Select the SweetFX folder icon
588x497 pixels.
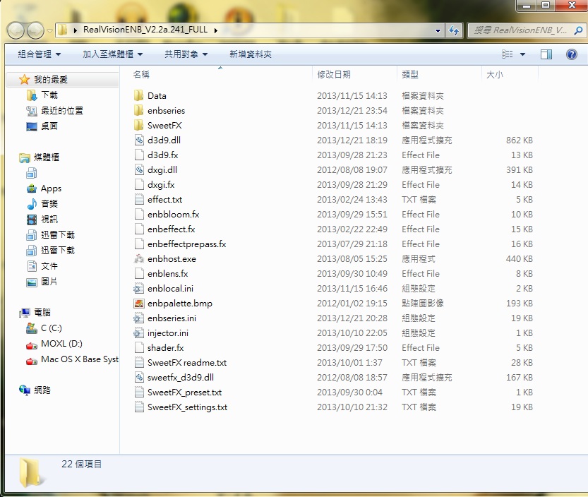click(139, 125)
